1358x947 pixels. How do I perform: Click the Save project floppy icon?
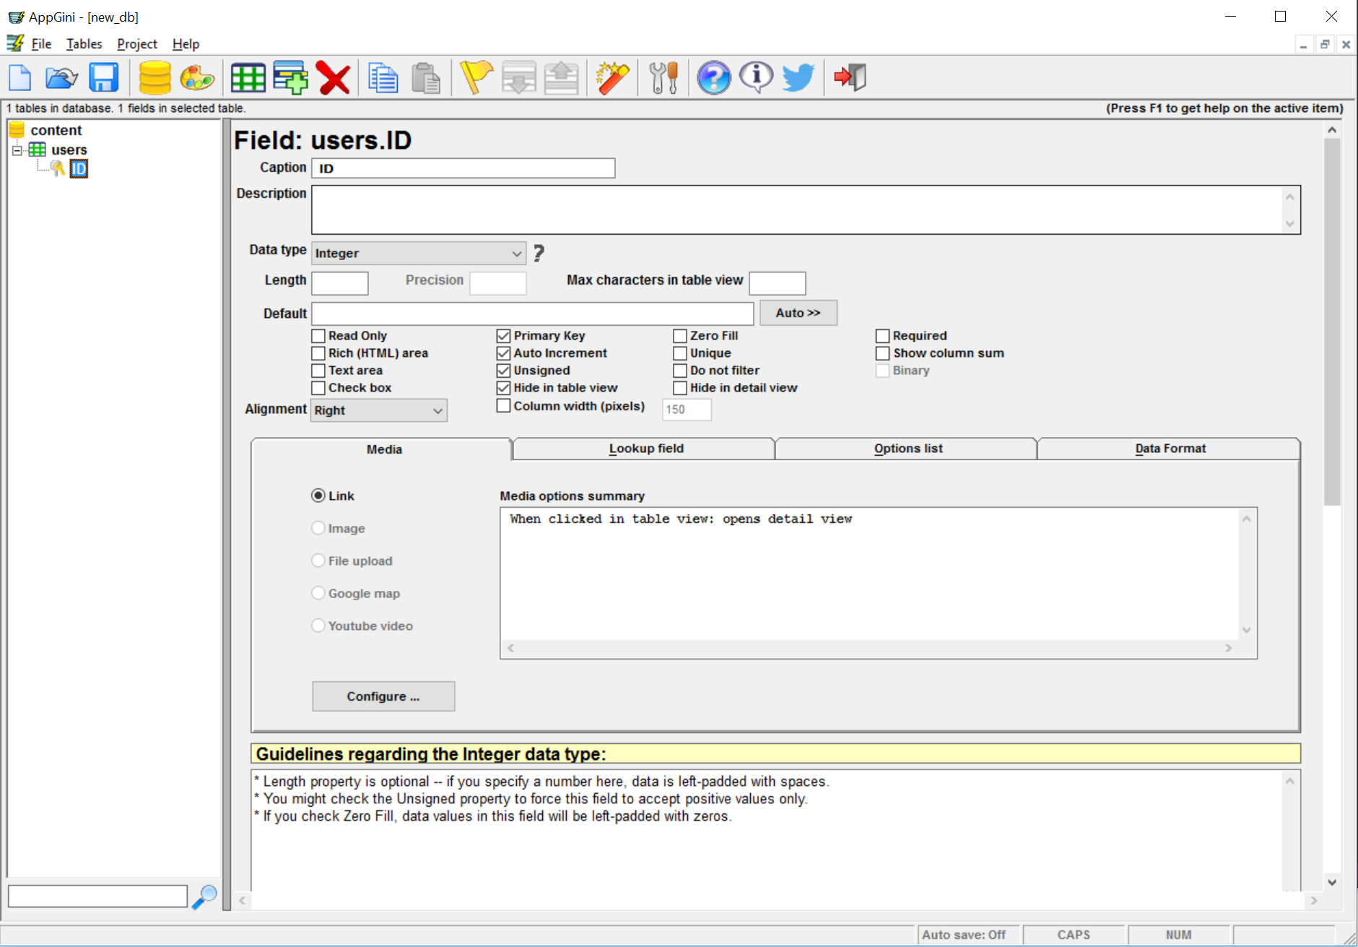[x=103, y=78]
